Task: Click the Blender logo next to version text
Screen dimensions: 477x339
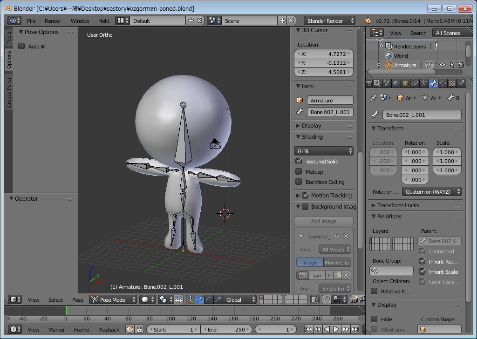Action: [368, 20]
